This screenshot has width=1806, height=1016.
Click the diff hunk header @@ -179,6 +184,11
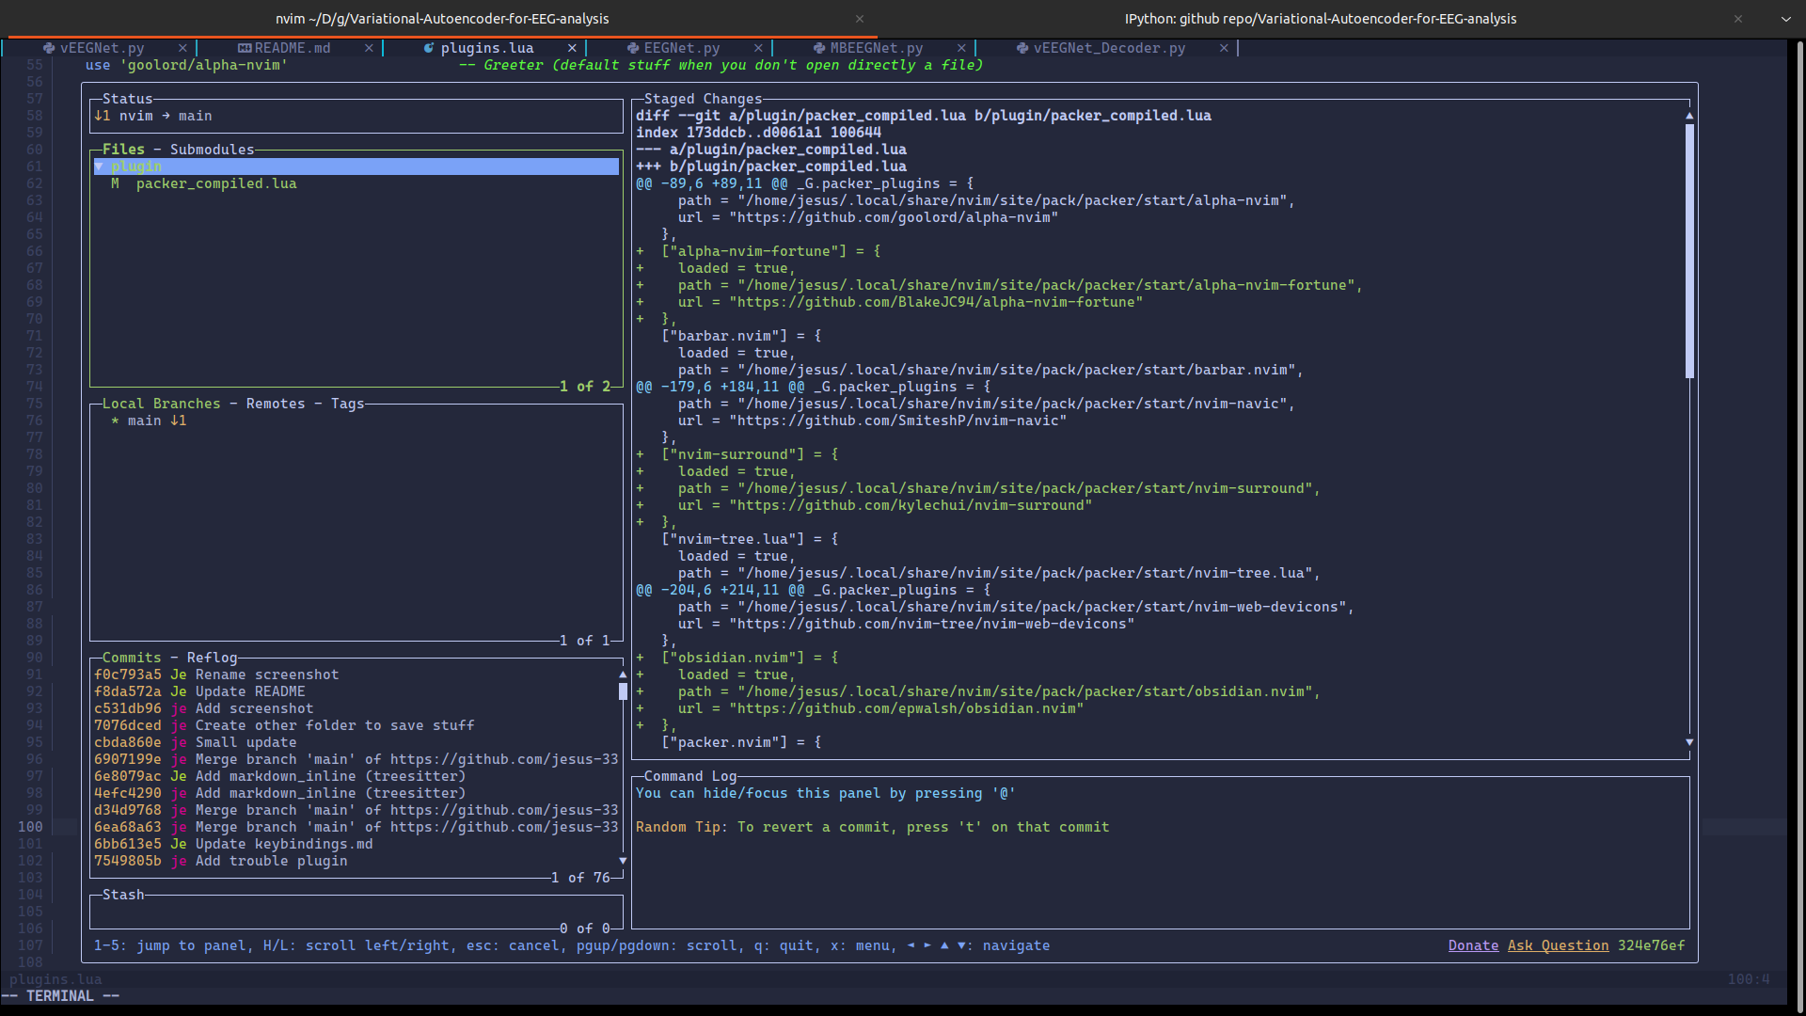tap(813, 387)
